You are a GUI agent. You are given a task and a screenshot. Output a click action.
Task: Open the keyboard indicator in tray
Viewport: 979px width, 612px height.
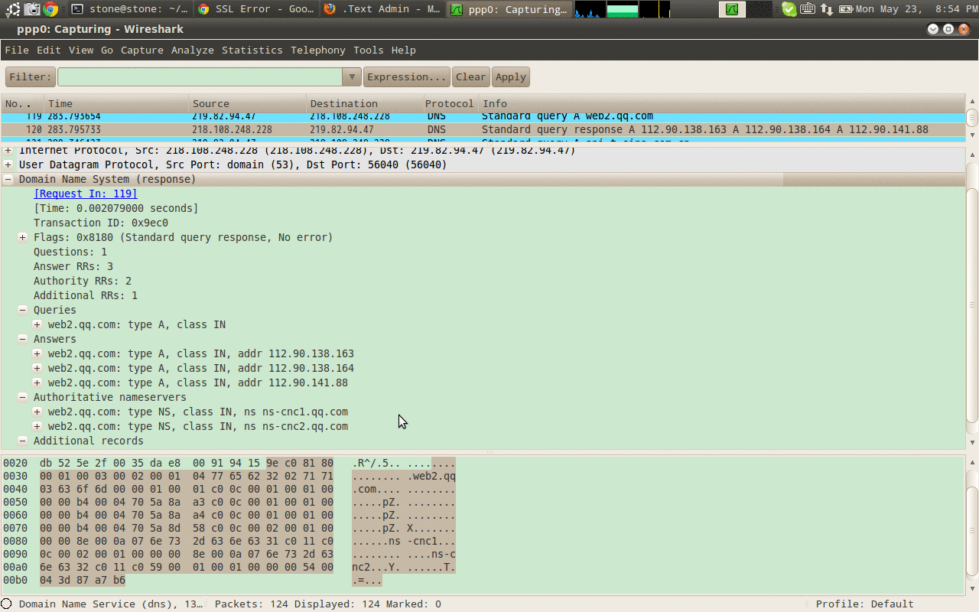[808, 9]
